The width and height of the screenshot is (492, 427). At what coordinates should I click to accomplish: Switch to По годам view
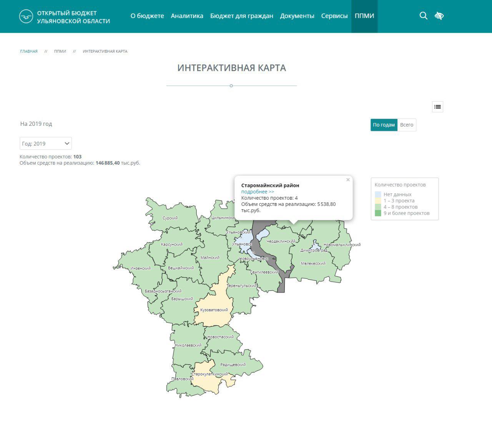click(x=384, y=125)
